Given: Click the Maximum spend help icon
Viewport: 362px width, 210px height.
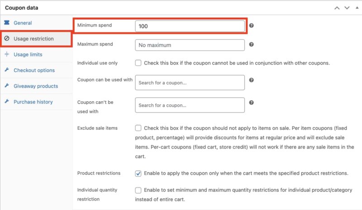Looking at the screenshot, I should click(252, 45).
